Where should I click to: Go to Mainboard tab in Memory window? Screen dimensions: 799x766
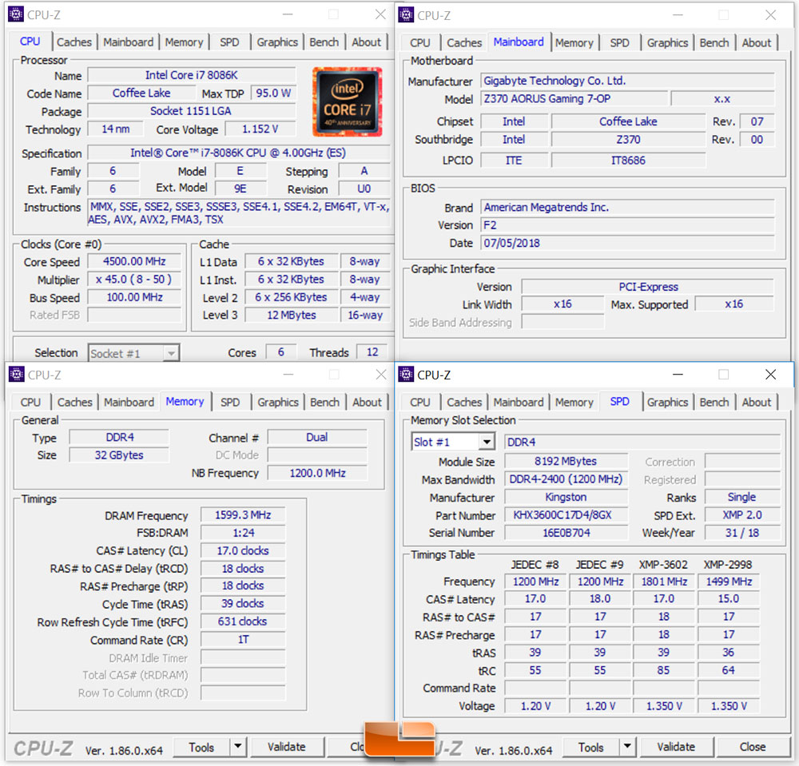click(x=129, y=403)
